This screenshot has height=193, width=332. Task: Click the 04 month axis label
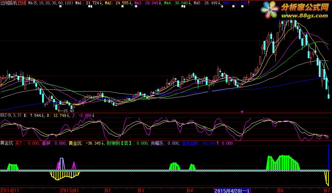pyautogui.click(x=190, y=191)
